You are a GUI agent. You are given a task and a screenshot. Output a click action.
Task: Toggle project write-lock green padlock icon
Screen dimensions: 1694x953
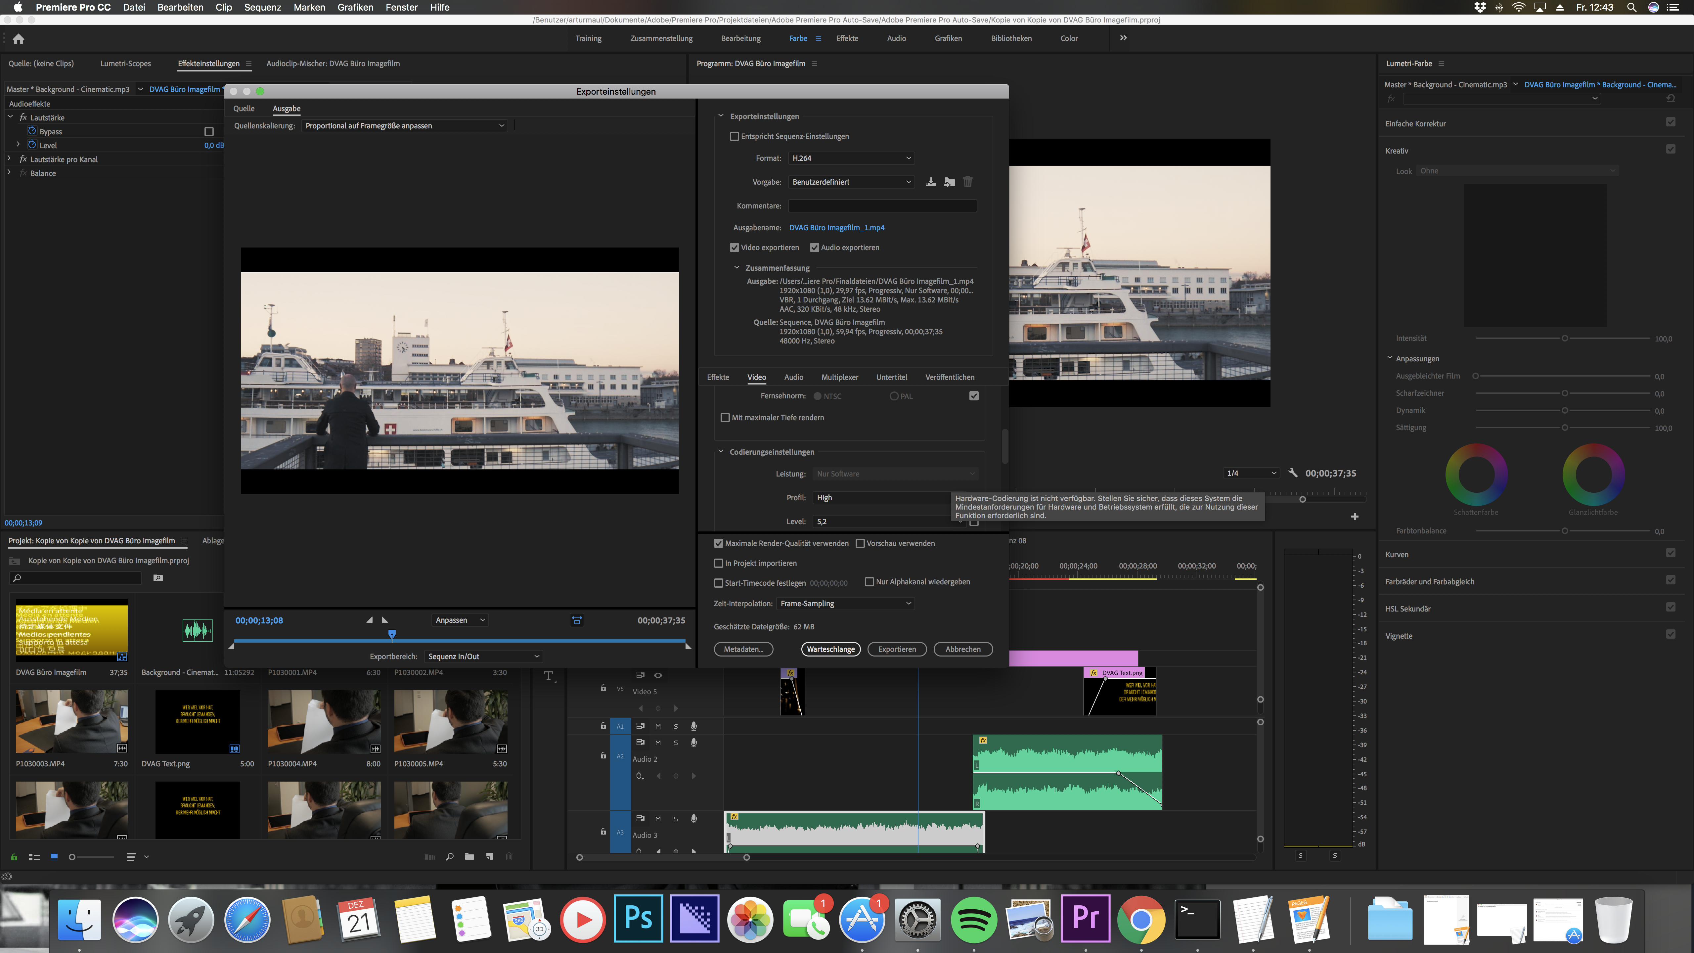pos(14,857)
